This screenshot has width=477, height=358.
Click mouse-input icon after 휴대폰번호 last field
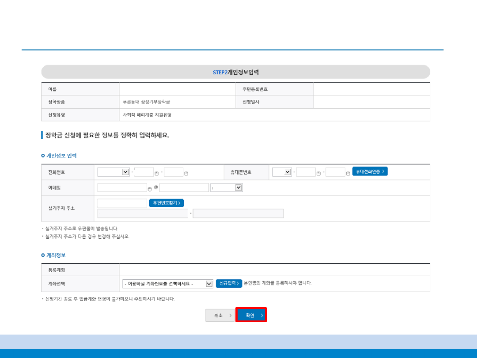(348, 173)
